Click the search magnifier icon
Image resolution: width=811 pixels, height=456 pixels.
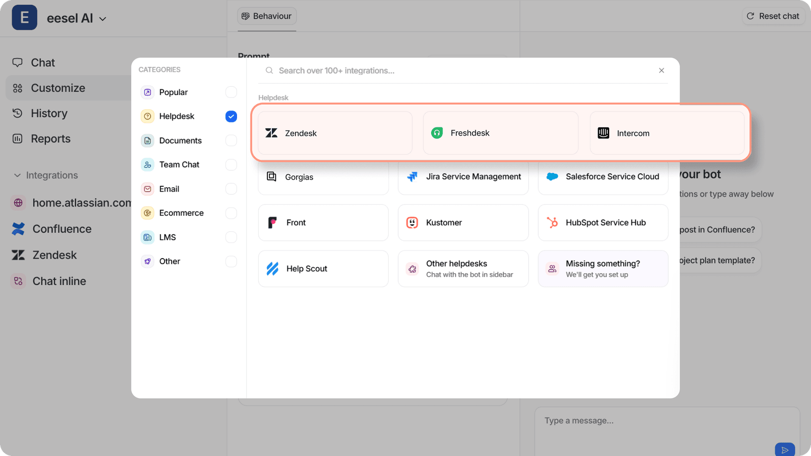(269, 70)
